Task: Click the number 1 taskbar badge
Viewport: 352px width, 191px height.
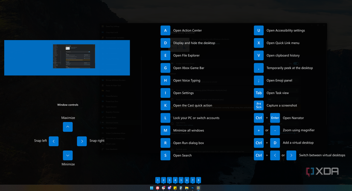Action: (157, 180)
